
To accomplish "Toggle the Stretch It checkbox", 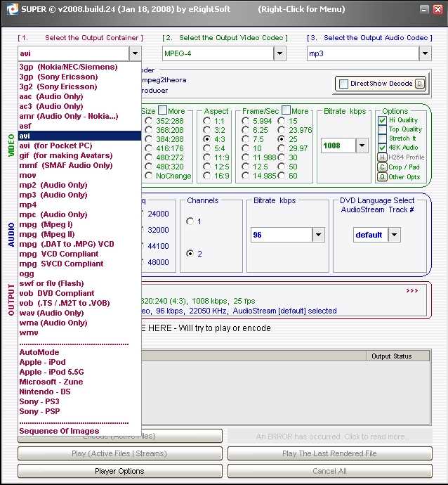I will (x=382, y=138).
